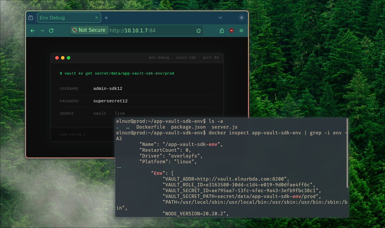
Task: Click the Not Secure site info badge
Action: [89, 30]
